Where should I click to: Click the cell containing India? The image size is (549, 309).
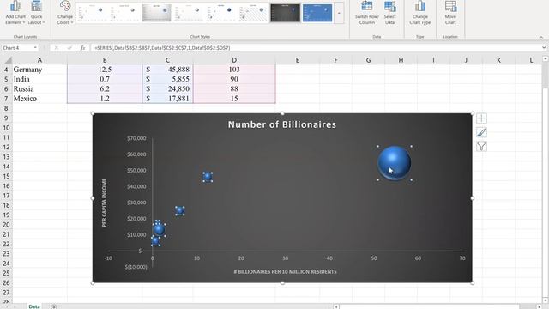click(39, 79)
